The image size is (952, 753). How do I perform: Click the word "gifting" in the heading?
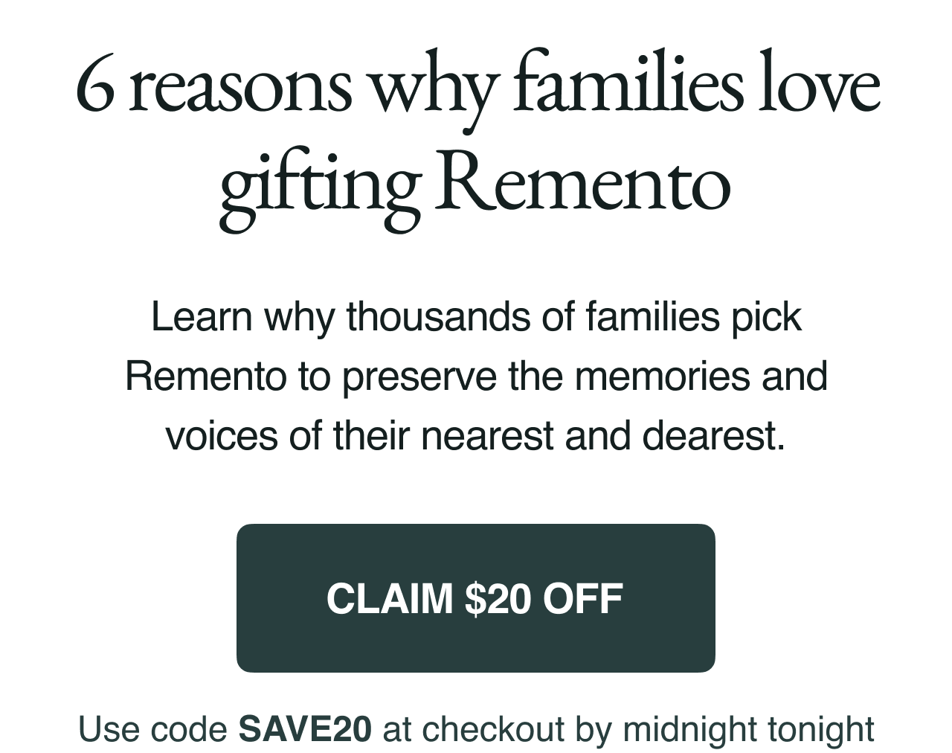click(320, 186)
